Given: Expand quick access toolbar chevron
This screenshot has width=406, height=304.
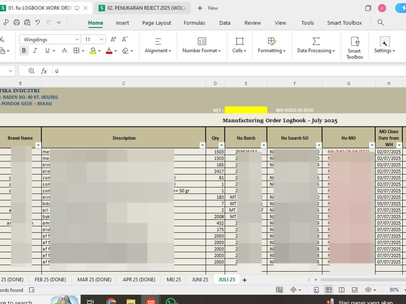Looking at the screenshot, I should click(59, 22).
